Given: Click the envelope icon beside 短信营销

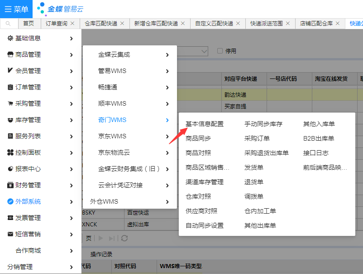Looking at the screenshot, I should point(10,235).
